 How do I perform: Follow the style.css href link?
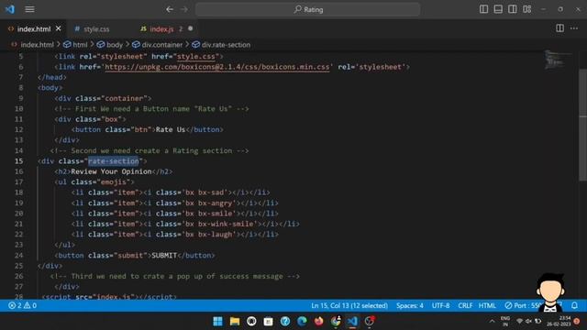[x=195, y=57]
